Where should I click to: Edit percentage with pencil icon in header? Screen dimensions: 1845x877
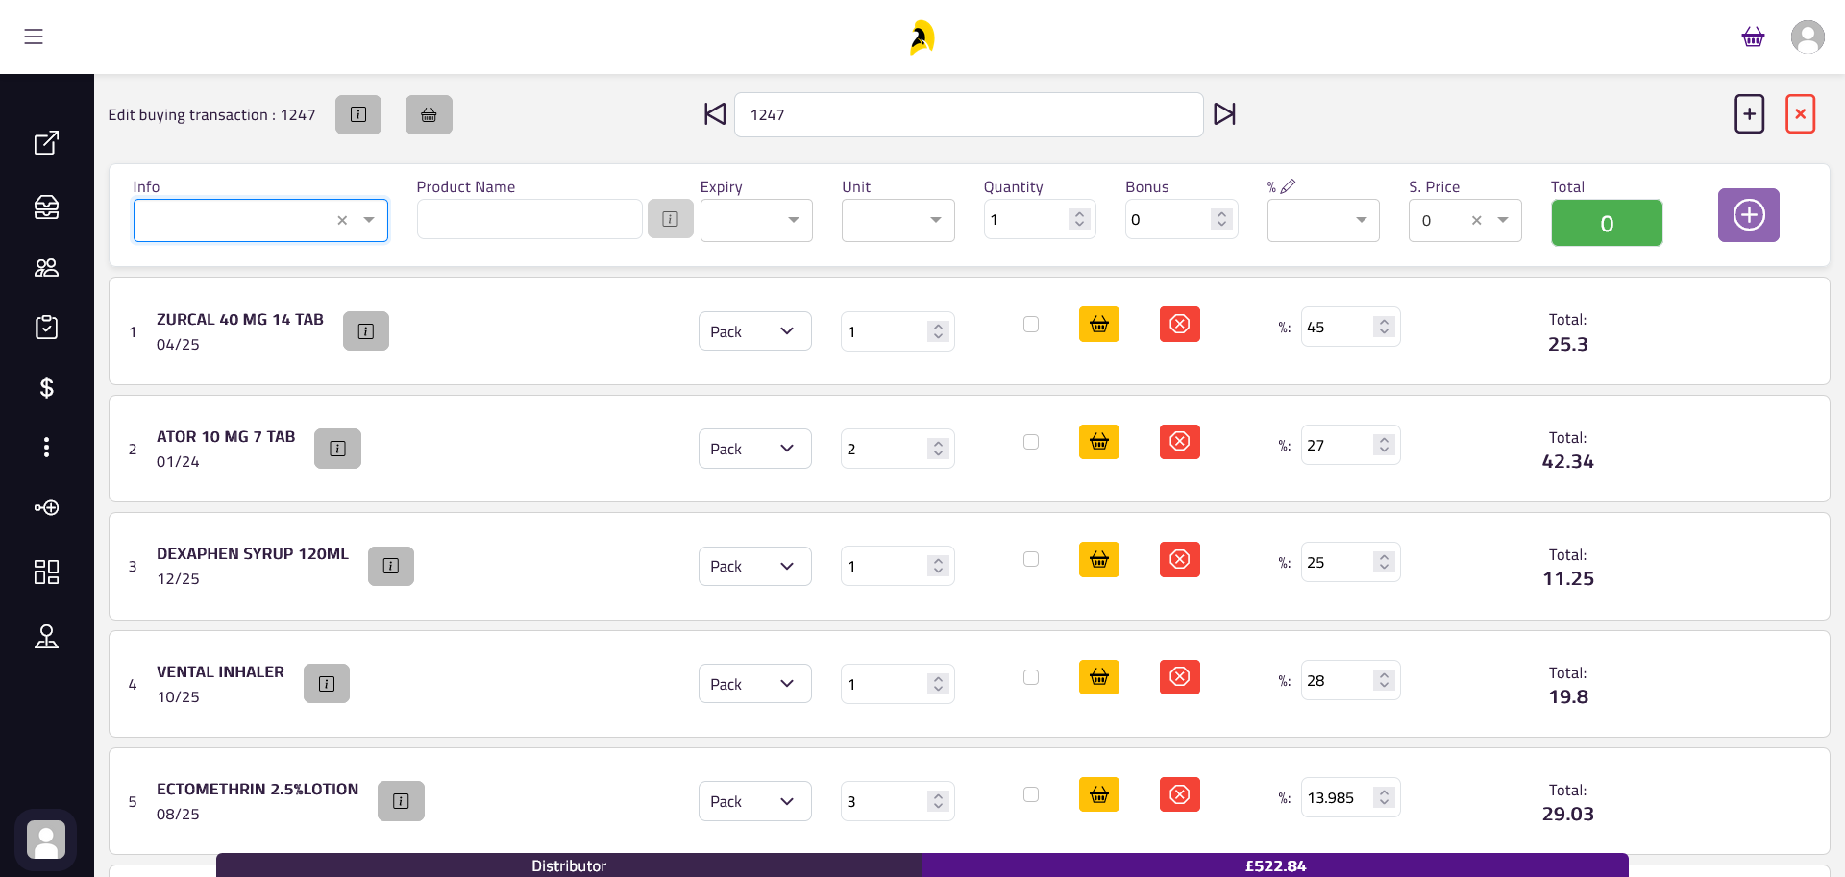1289,186
